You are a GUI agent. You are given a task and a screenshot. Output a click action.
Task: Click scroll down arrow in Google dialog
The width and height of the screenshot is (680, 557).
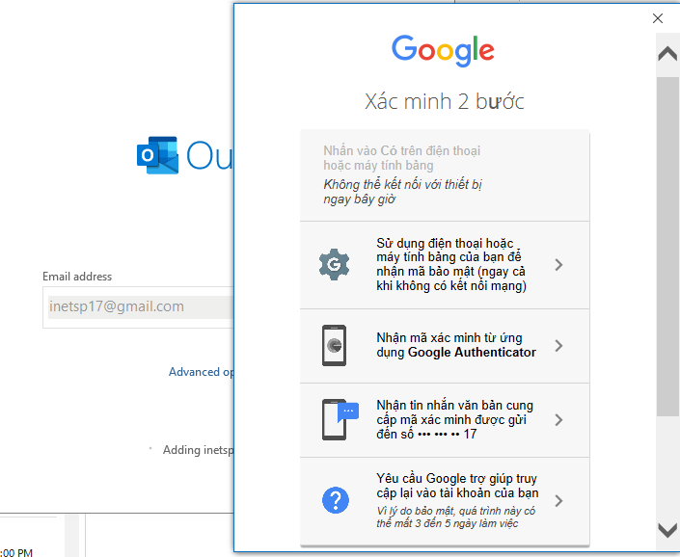[x=667, y=529]
